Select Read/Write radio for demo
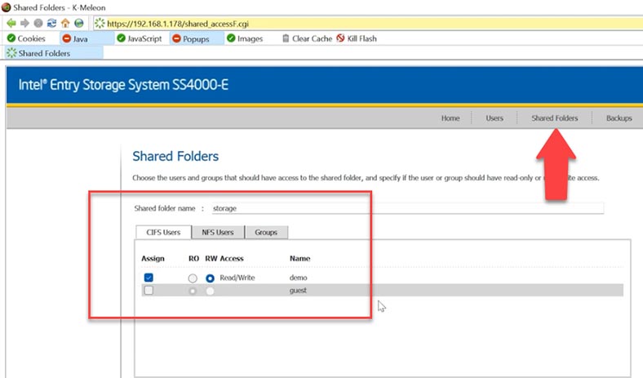Screen dimensions: 643x378 point(210,278)
